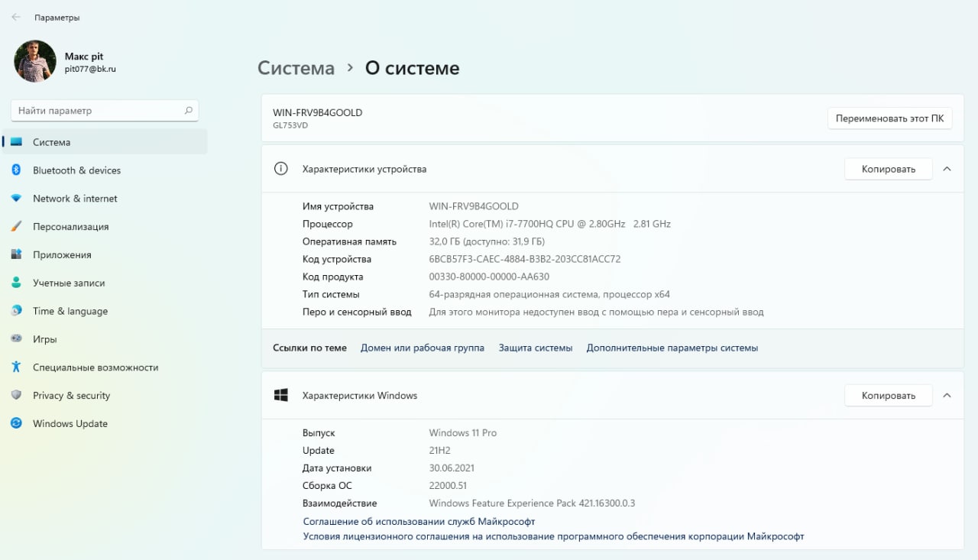Click the Найти параметр search field
This screenshot has width=978, height=560.
point(105,111)
